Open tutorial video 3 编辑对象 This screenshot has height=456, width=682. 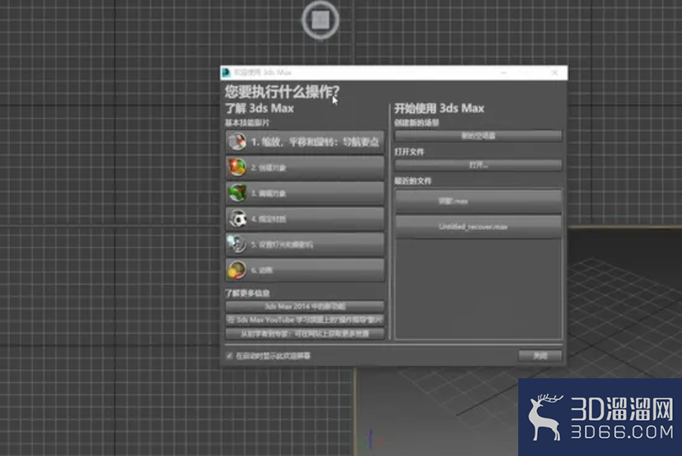[305, 193]
